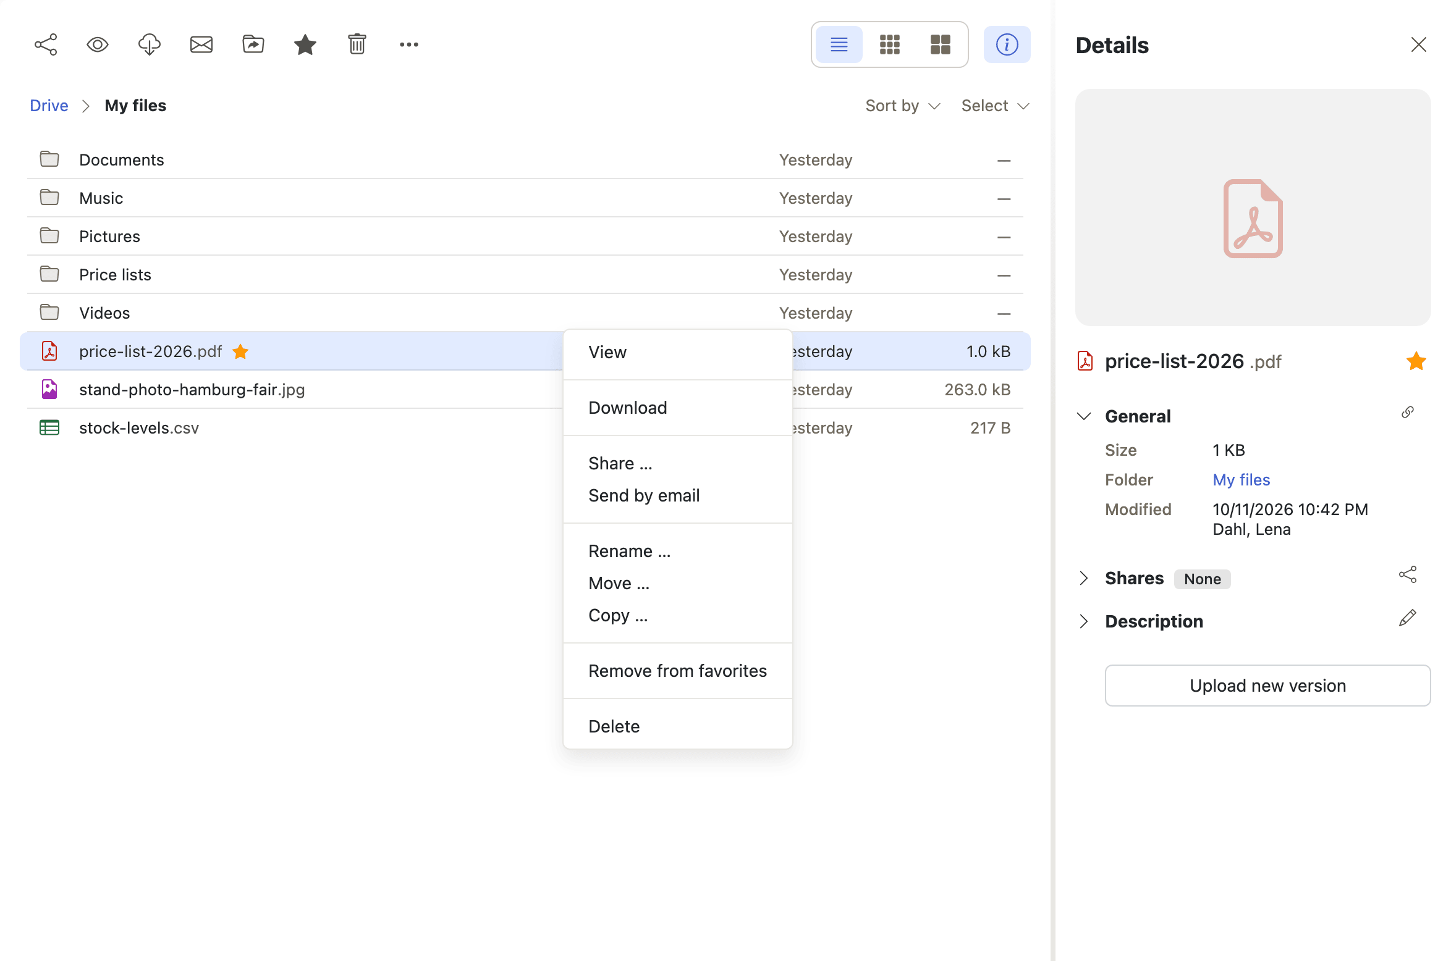Open the Documents folder

point(525,160)
